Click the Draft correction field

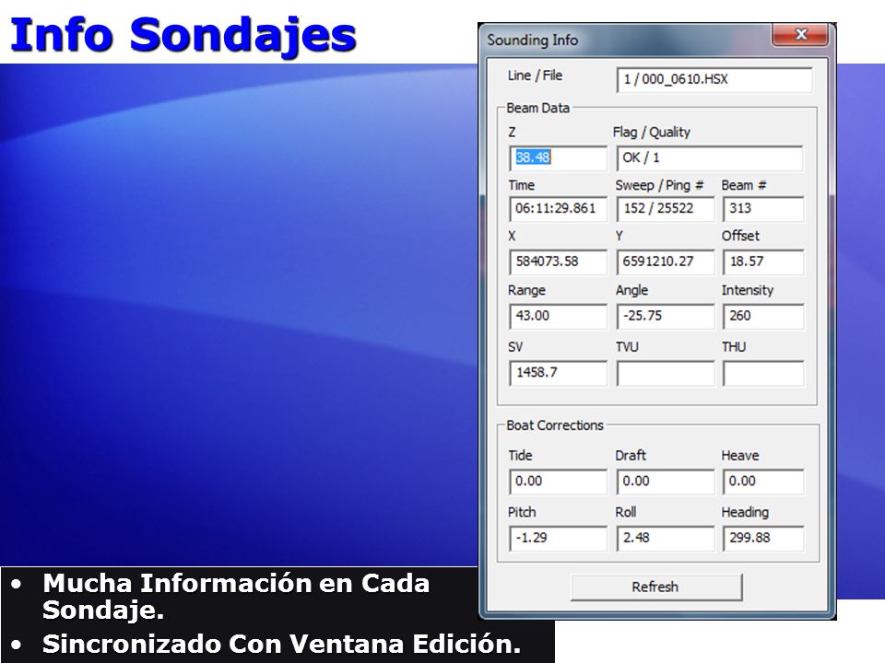pyautogui.click(x=665, y=482)
